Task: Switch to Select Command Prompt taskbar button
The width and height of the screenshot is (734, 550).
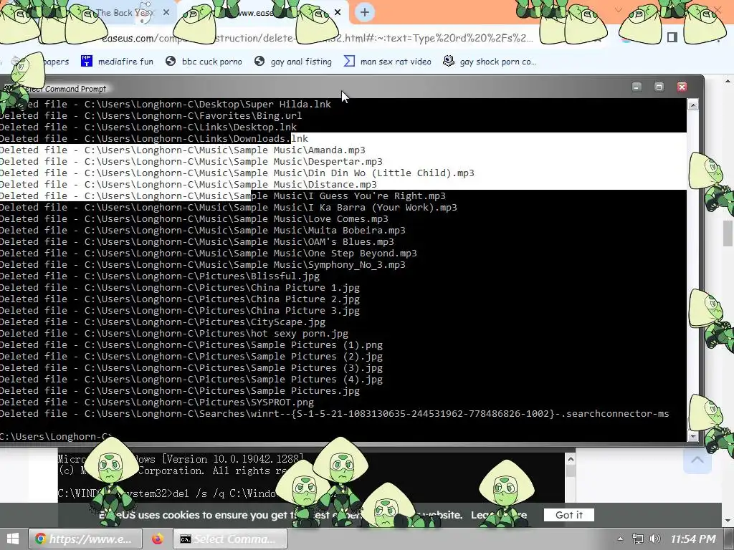Action: coord(230,539)
